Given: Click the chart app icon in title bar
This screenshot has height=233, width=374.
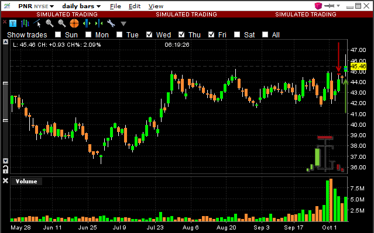Looking at the screenshot, I should (8, 6).
